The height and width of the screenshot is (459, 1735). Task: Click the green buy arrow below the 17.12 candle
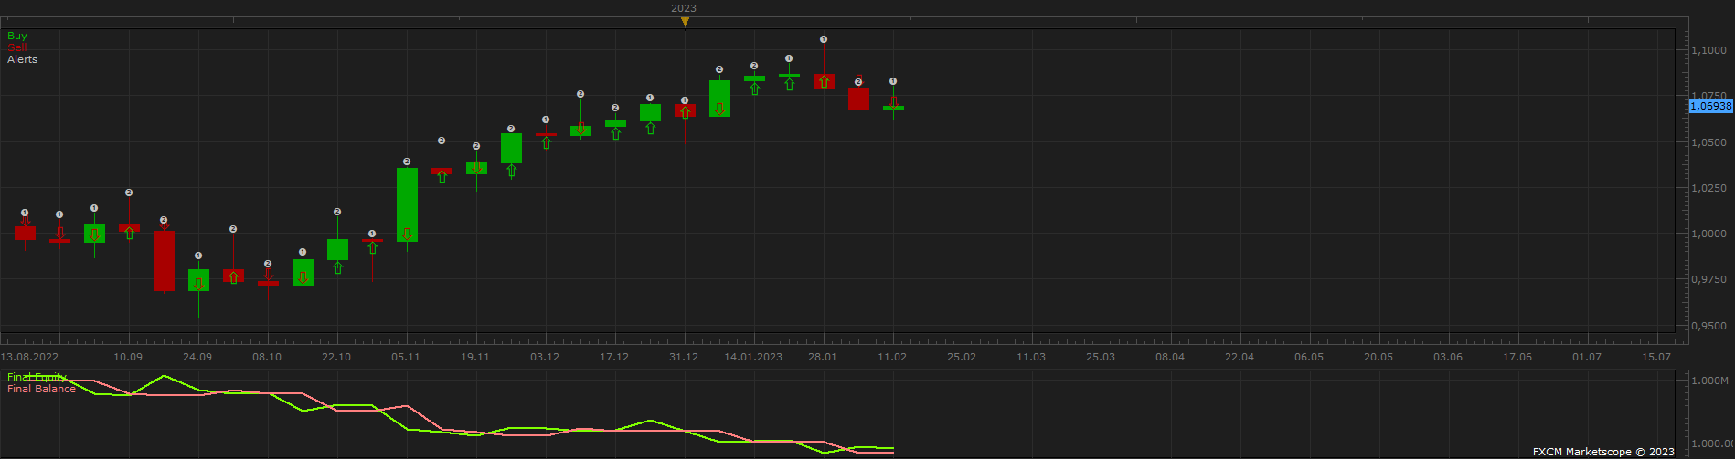[x=615, y=133]
